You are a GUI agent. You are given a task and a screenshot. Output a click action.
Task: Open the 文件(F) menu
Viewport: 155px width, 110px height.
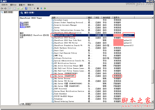click(x=4, y=5)
